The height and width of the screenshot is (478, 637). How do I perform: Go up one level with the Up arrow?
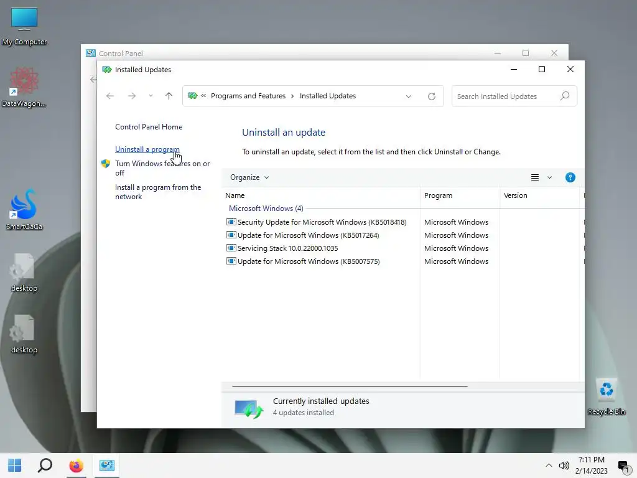point(169,96)
